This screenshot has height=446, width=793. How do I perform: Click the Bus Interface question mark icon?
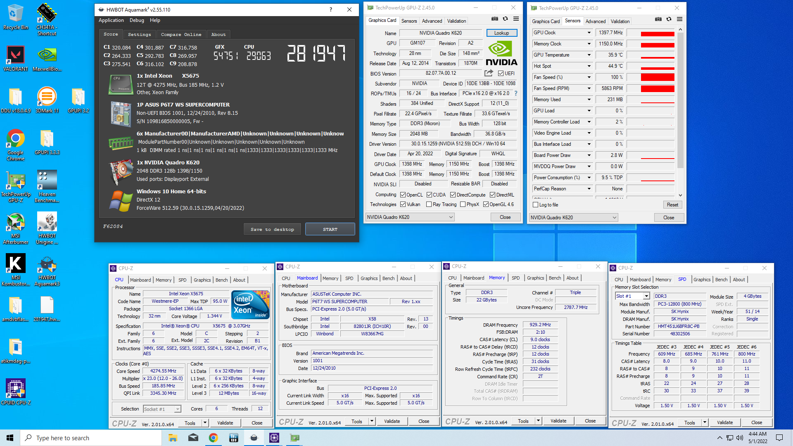click(x=516, y=93)
